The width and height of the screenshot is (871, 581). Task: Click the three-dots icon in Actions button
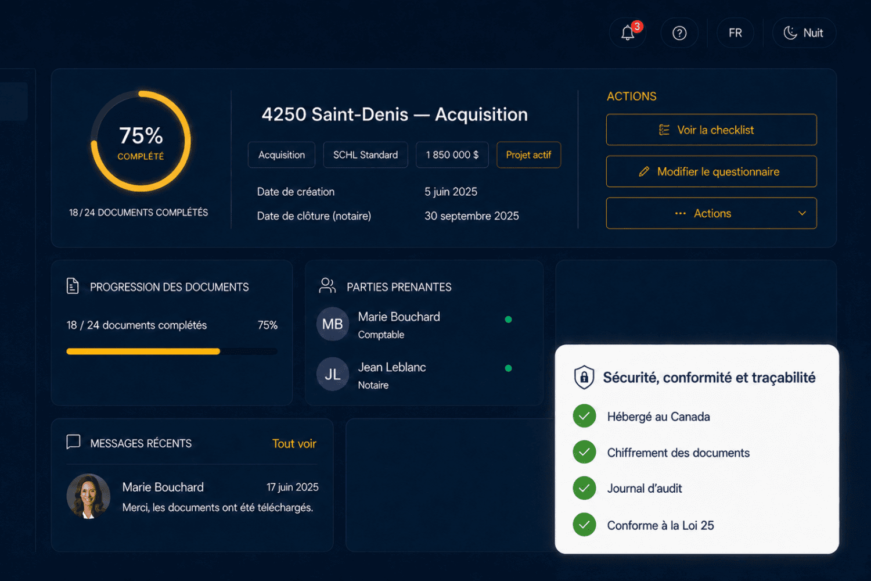click(681, 213)
